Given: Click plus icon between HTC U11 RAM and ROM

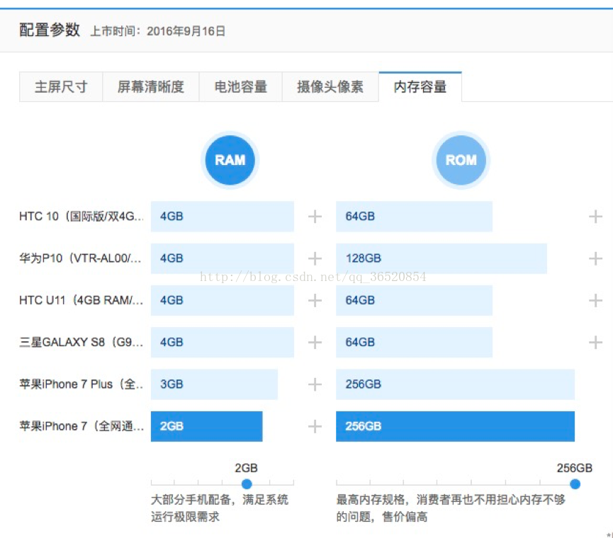Looking at the screenshot, I should coord(315,300).
